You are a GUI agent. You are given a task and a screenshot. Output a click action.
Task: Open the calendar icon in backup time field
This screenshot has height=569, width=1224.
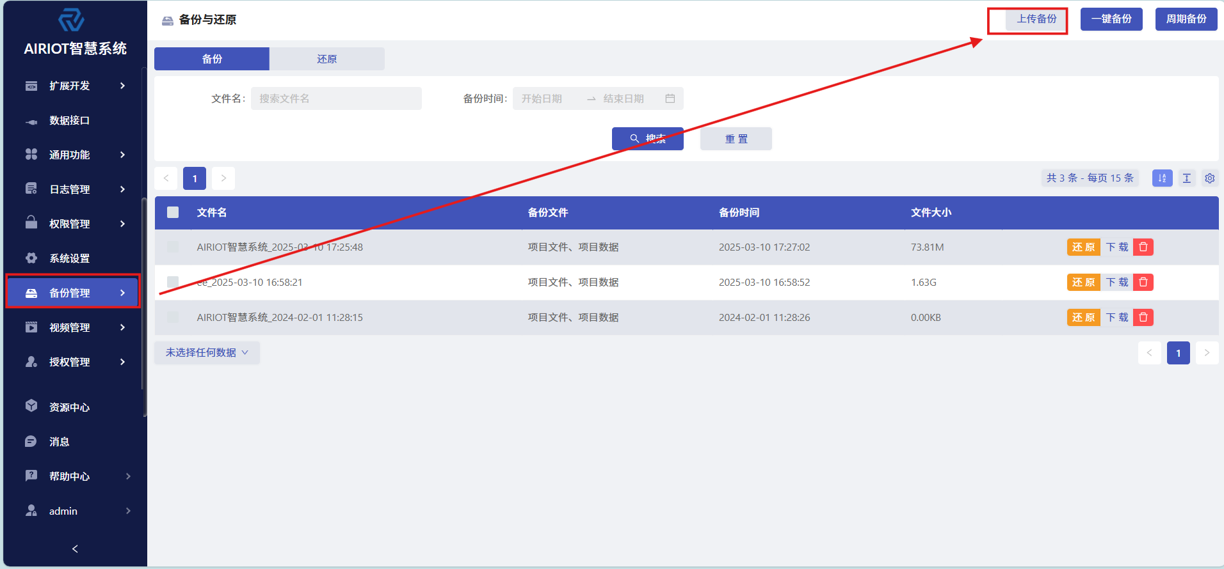pos(670,98)
